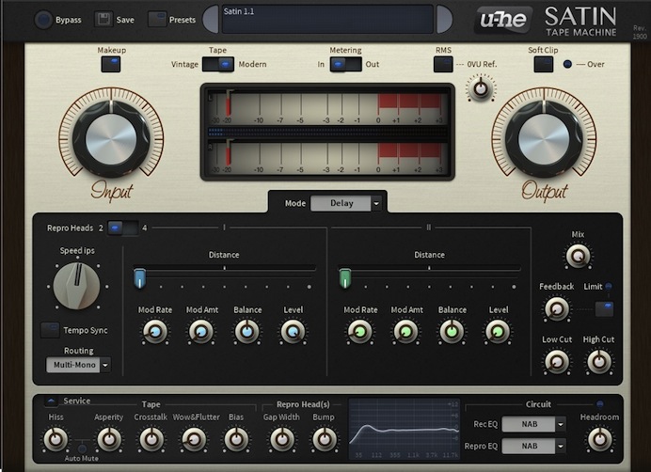This screenshot has height=472, width=651.
Task: Click the Mix knob
Action: [578, 256]
